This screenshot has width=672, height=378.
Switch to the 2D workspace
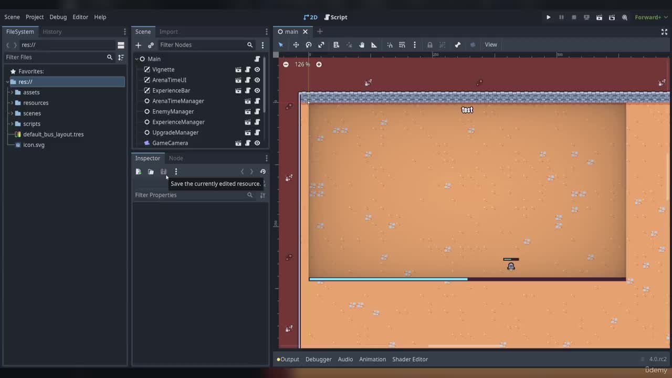tap(311, 17)
